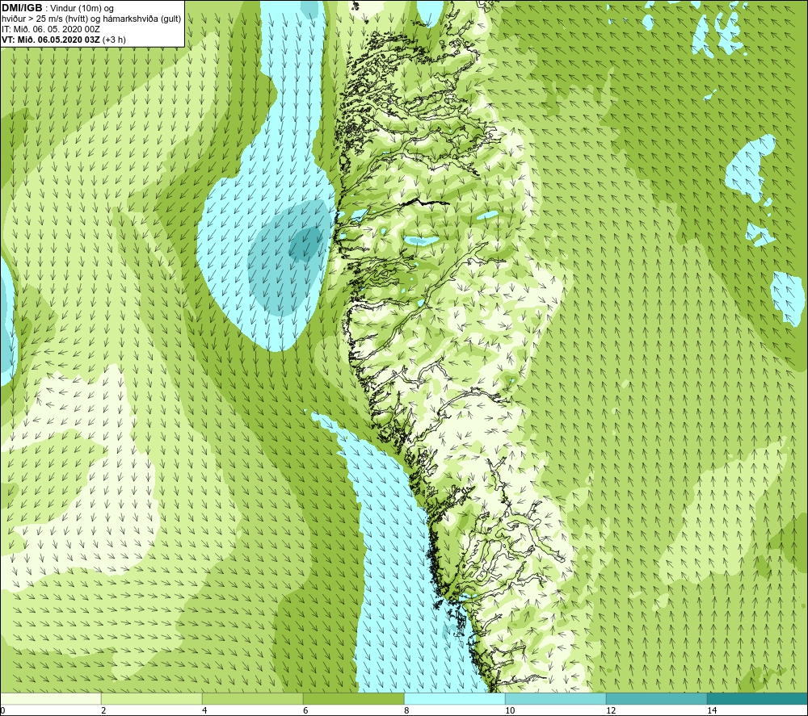Select the 10–12 turquoise legend band
The width and height of the screenshot is (808, 716).
[556, 699]
